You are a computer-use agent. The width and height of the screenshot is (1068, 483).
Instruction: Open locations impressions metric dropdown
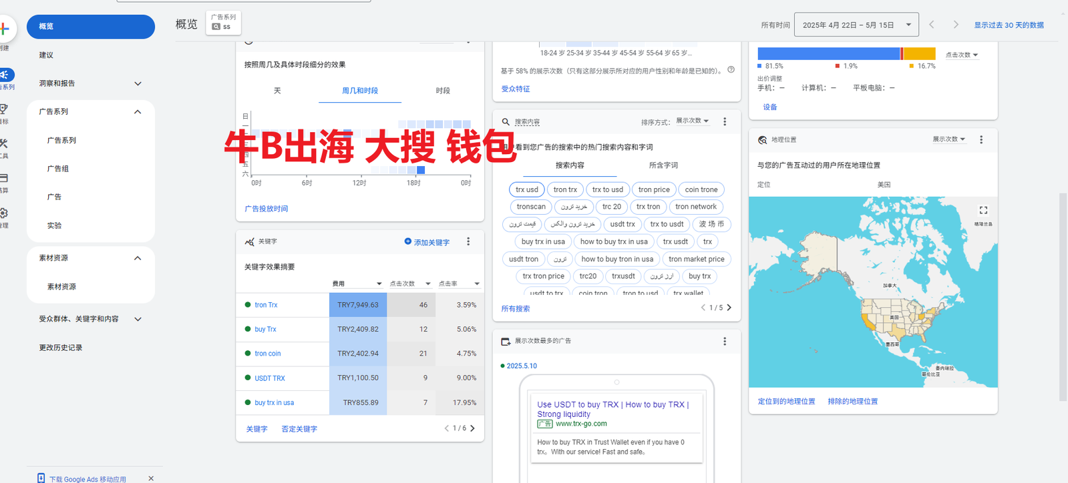(x=949, y=139)
